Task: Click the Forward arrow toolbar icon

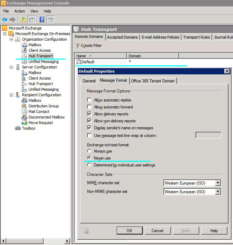Action: pos(13,20)
